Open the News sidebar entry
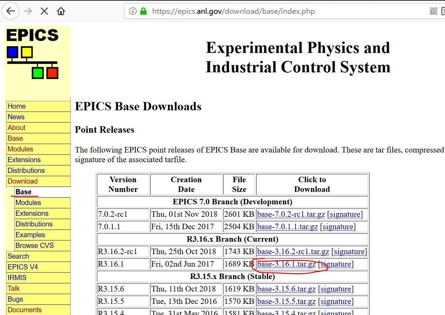The image size is (445, 315). 16,117
